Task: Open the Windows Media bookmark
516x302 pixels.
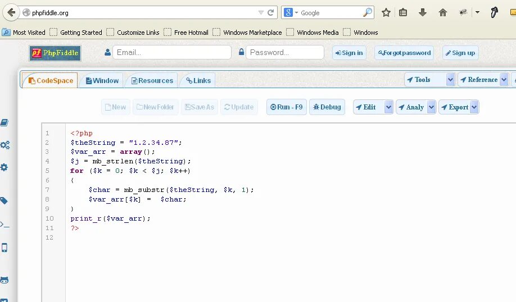Action: [x=313, y=33]
